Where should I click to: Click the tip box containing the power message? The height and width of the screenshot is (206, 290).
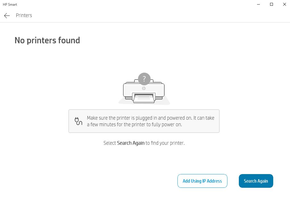[x=144, y=121]
